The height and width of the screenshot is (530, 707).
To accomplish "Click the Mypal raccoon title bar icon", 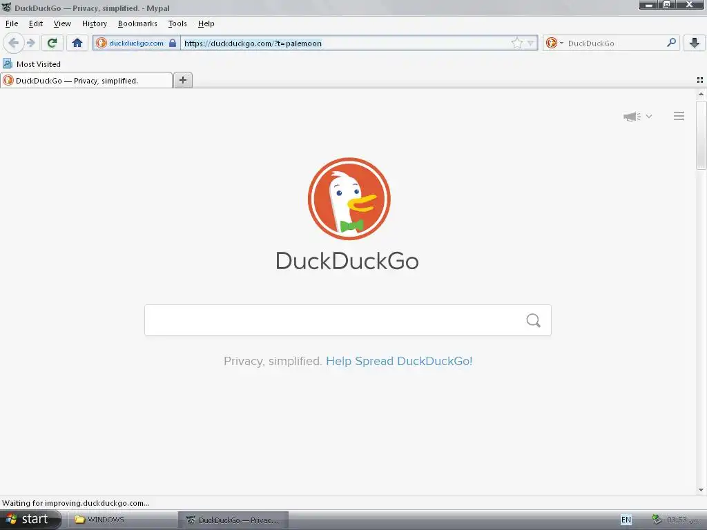I will click(x=6, y=7).
